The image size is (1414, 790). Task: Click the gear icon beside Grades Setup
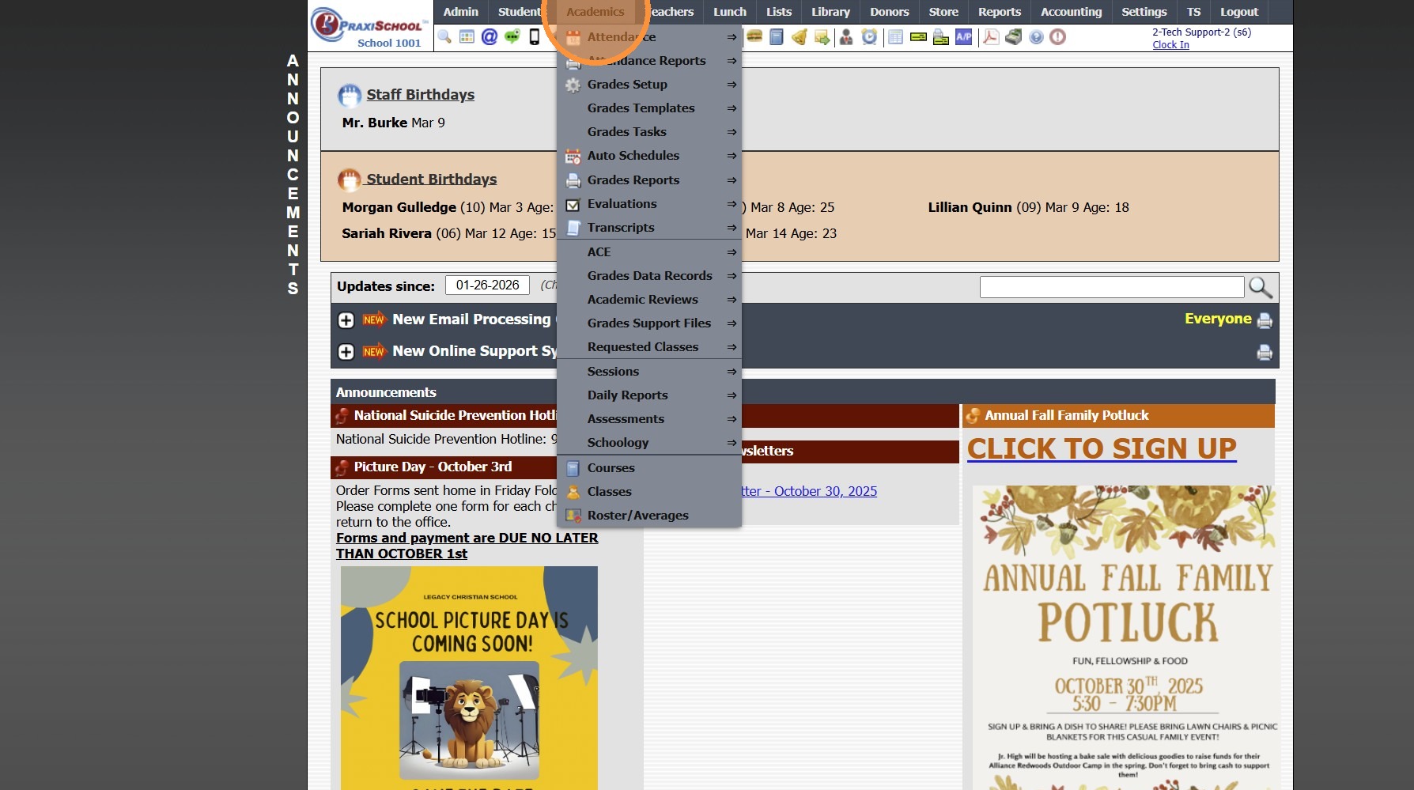pyautogui.click(x=573, y=85)
